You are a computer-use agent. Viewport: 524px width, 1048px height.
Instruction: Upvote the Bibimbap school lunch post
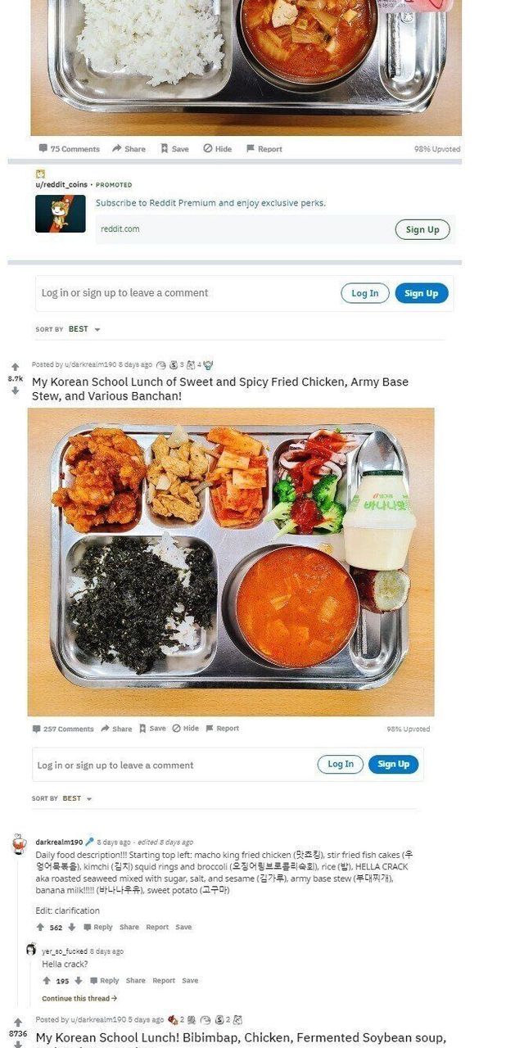[17, 1023]
